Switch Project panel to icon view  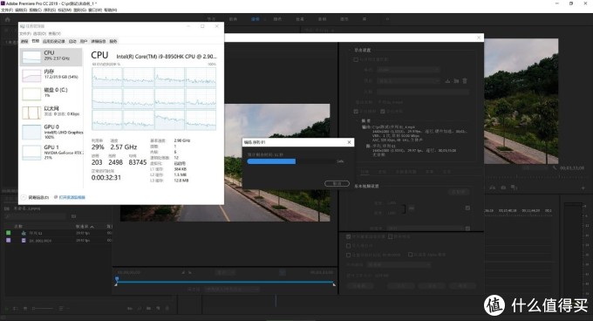pos(25,309)
